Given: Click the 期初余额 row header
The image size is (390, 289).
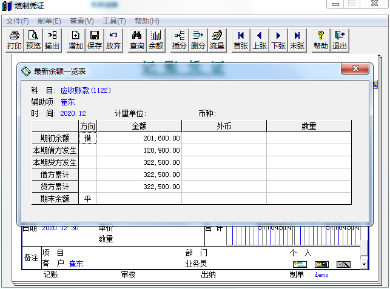Looking at the screenshot, I should click(x=55, y=138).
